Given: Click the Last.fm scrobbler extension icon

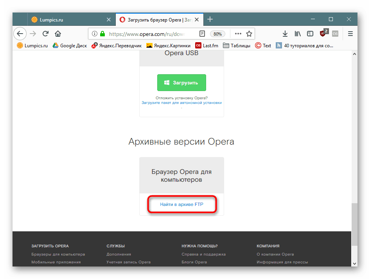Looking at the screenshot, I should [335, 34].
